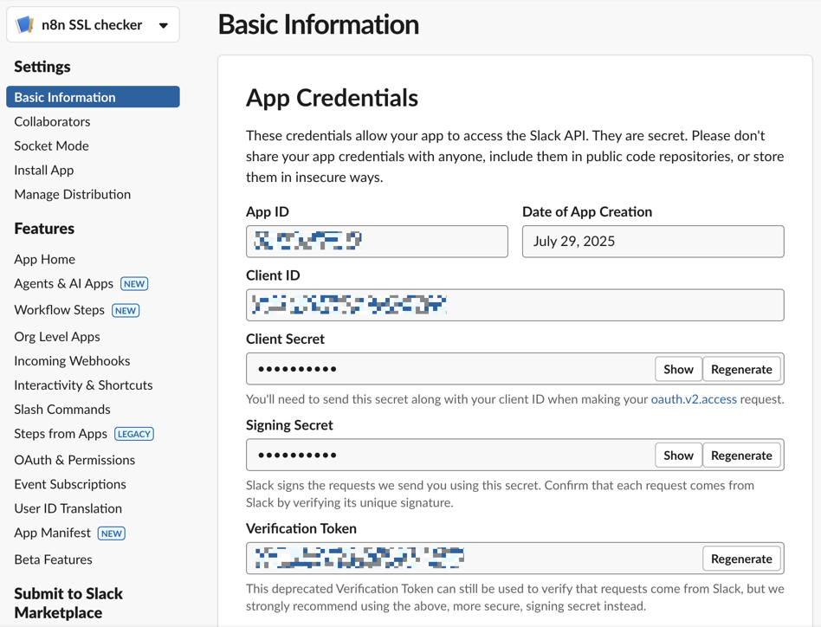Open Steps from Apps legacy page
The width and height of the screenshot is (821, 627).
[61, 433]
